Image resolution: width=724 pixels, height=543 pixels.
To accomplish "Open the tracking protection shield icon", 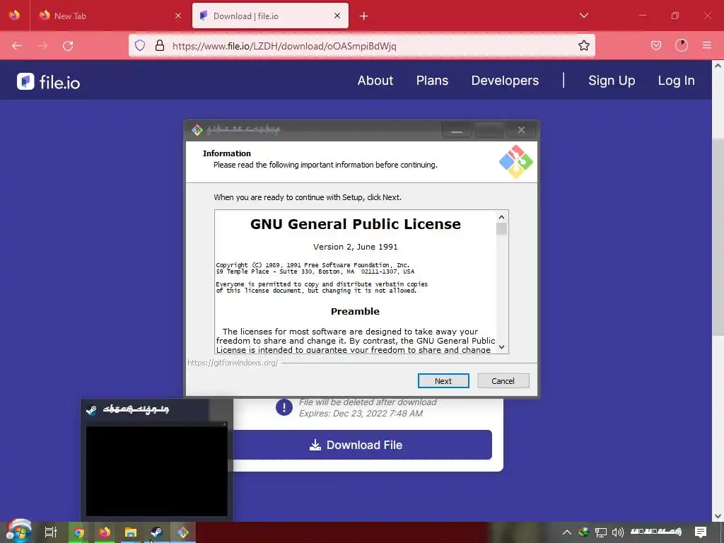I will 140,45.
